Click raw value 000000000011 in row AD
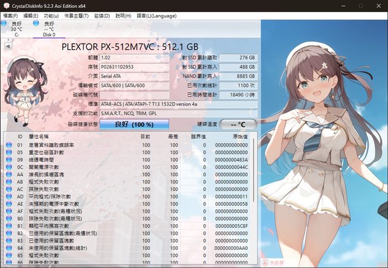Image resolution: width=388 pixels, height=268 pixels. [x=231, y=196]
